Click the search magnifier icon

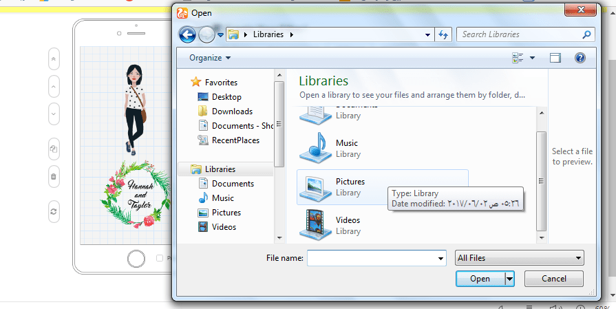point(586,34)
